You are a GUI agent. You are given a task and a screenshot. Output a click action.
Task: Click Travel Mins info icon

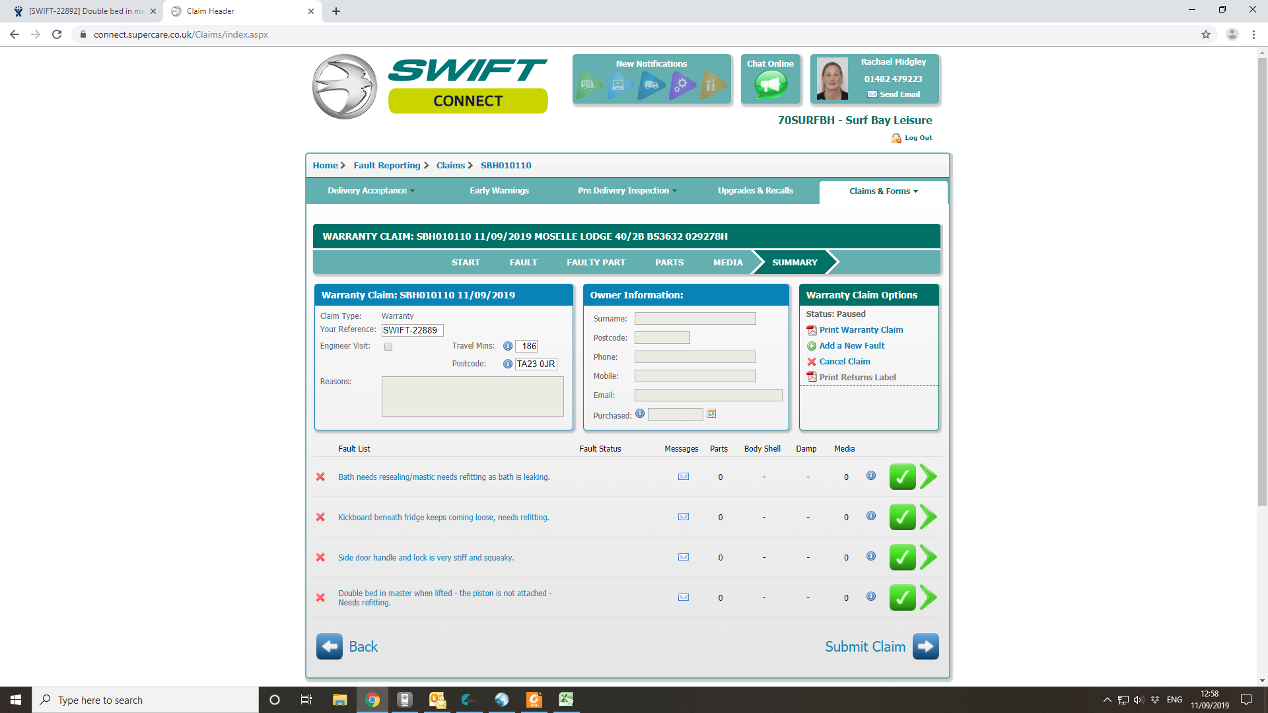point(507,346)
